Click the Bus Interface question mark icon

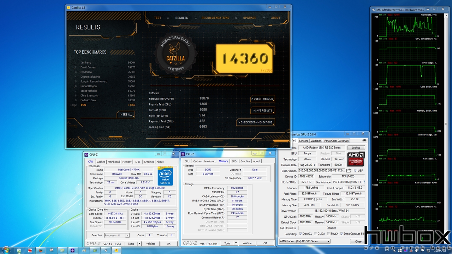[364, 182]
